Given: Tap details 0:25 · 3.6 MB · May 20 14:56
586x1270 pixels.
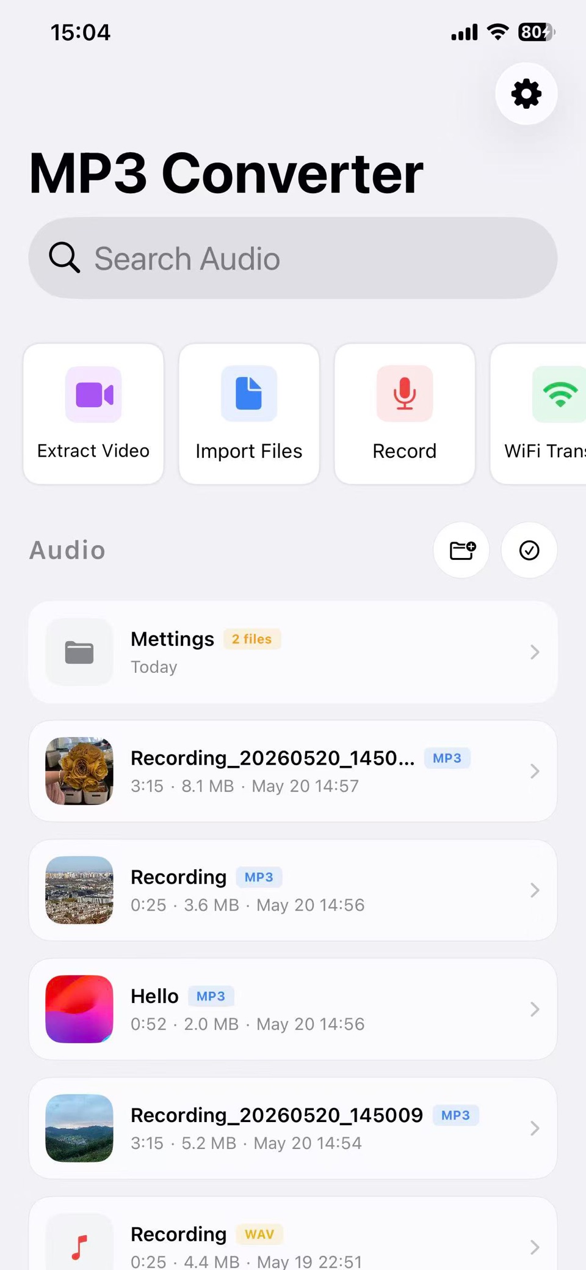Looking at the screenshot, I should click(247, 905).
